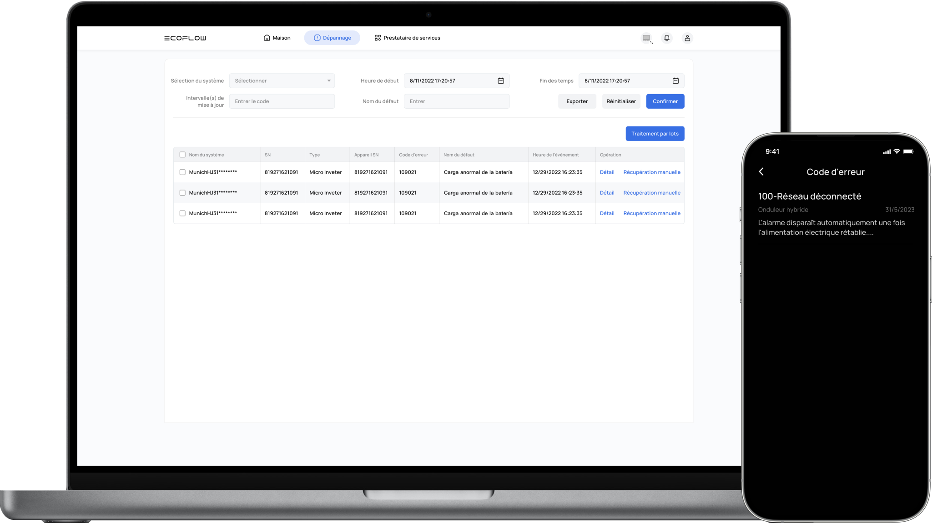Check the third MunichHJ31 row checkbox
Viewport: 932px width, 523px height.
182,213
